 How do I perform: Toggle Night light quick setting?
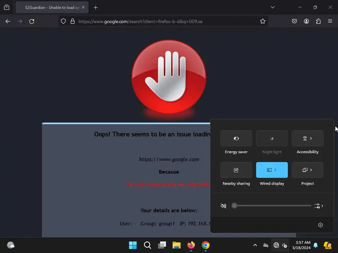pyautogui.click(x=272, y=138)
